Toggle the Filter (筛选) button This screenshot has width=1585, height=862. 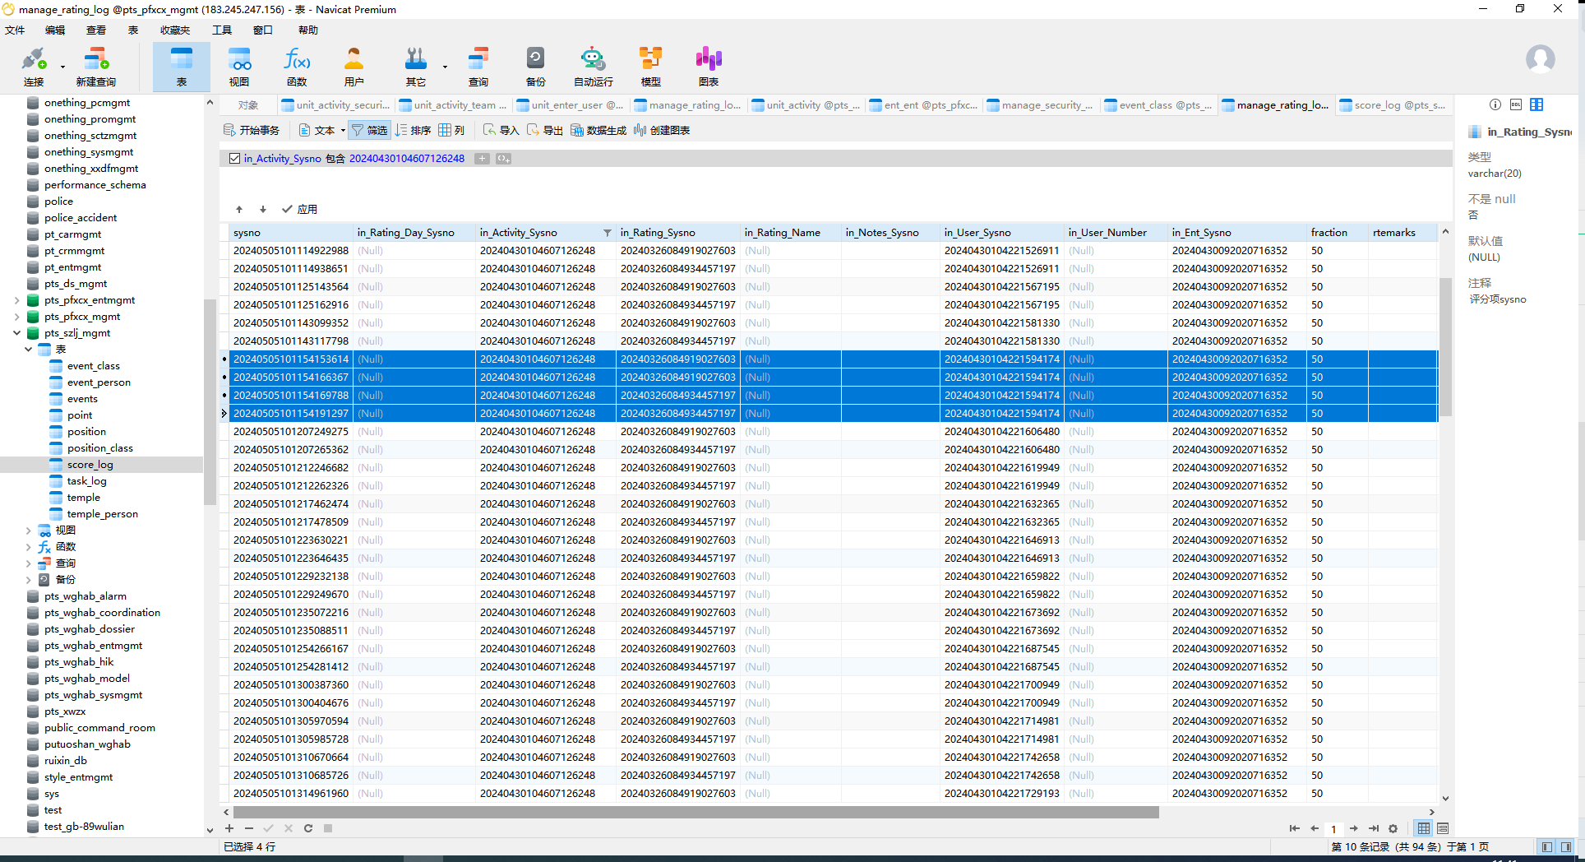(x=369, y=130)
